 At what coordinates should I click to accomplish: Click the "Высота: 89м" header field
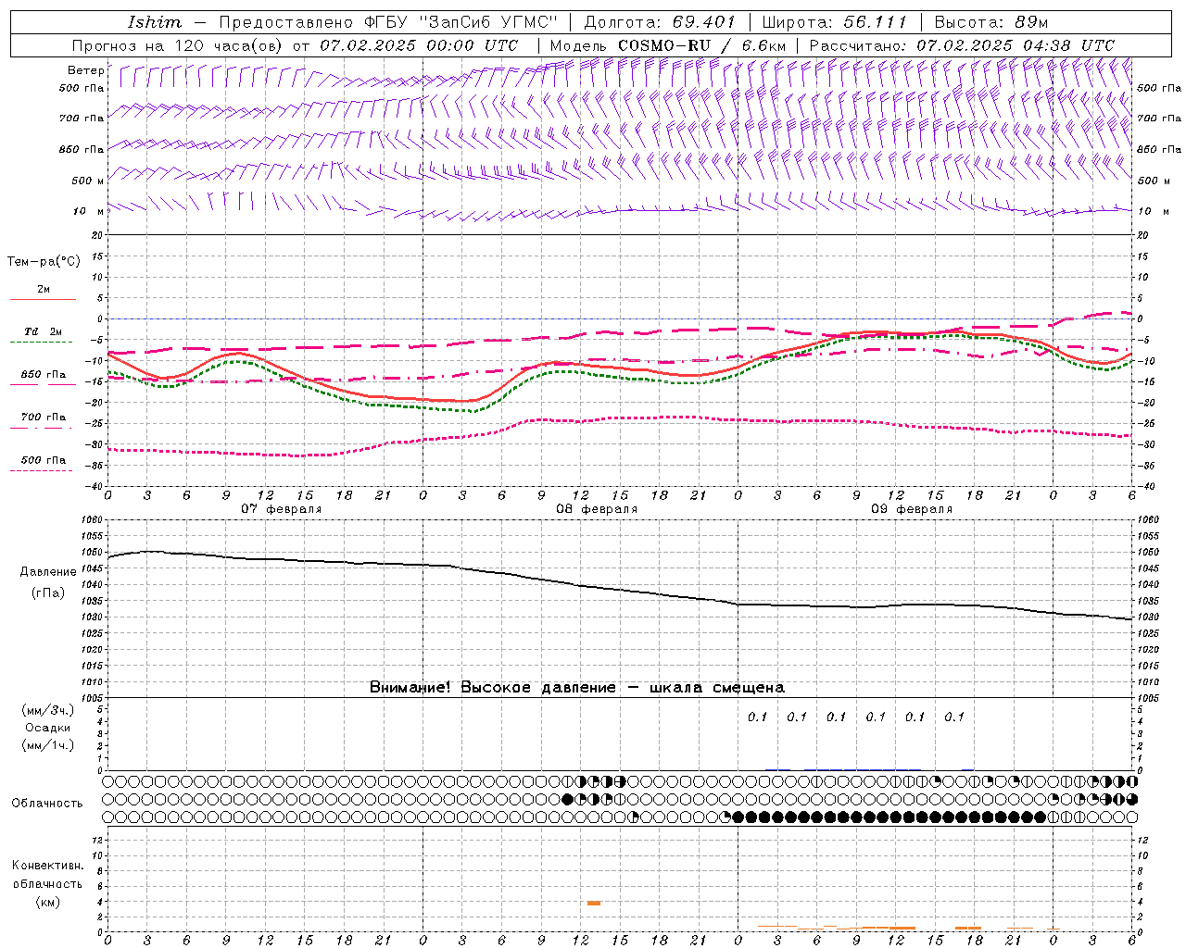coord(990,22)
